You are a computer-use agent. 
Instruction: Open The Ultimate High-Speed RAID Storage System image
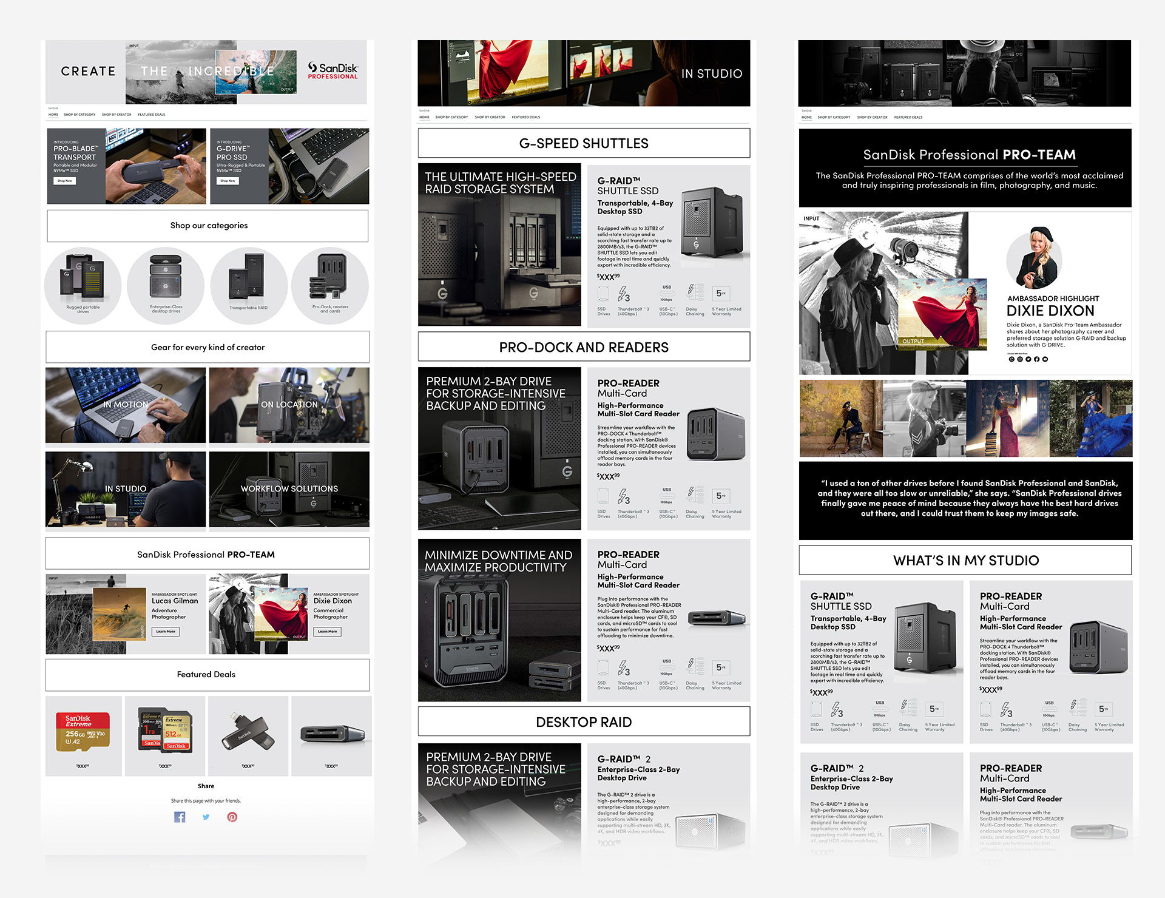point(499,245)
